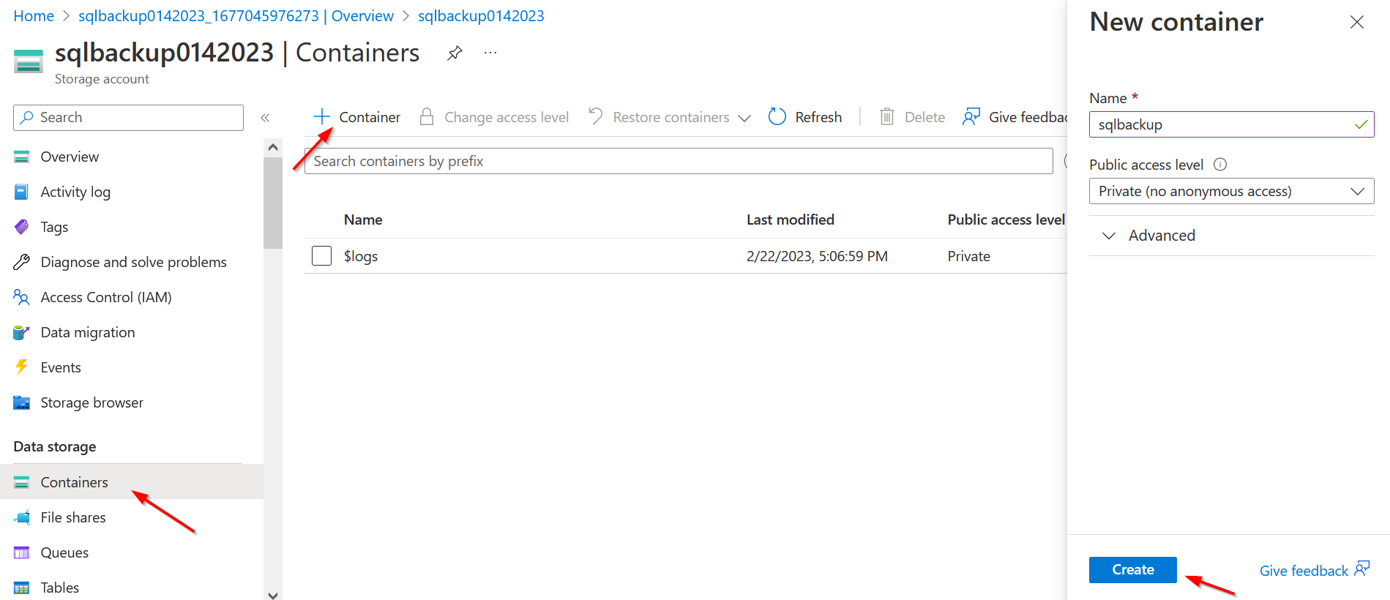Click the magnifier icon in the sidebar search
Viewport: 1390px width, 600px height.
point(27,117)
